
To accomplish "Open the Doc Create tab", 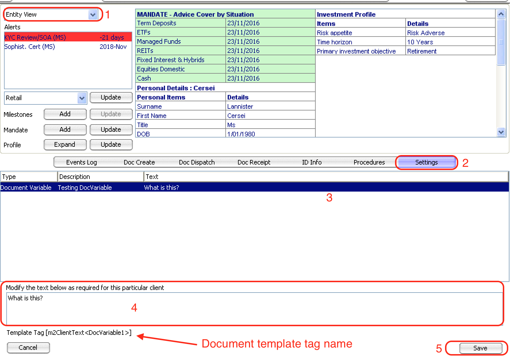I will point(139,163).
